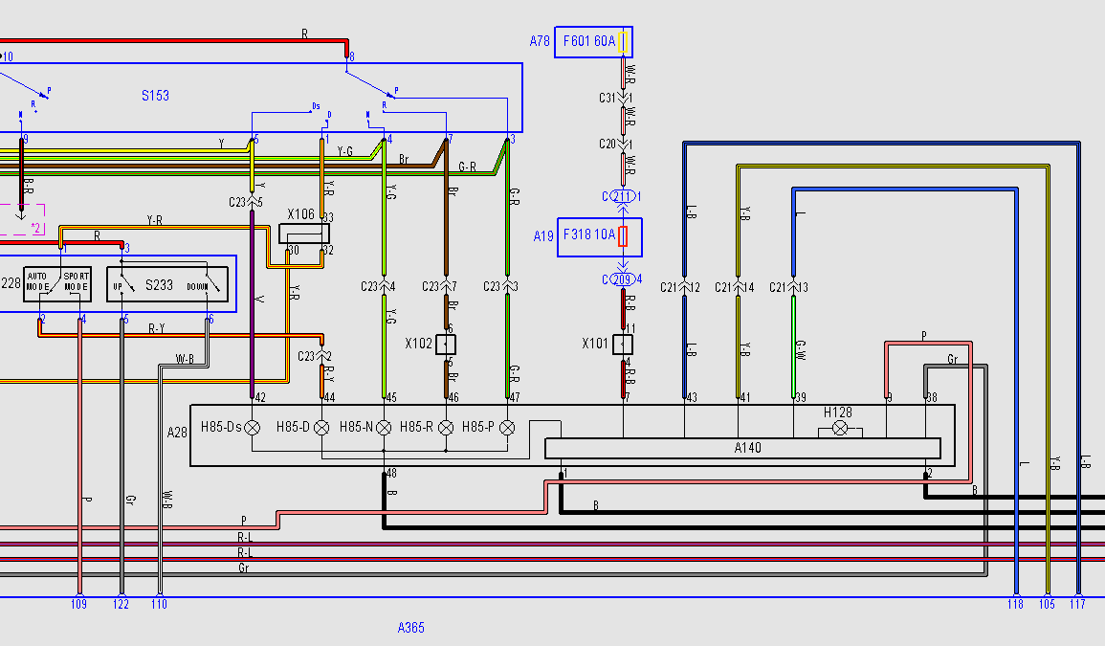Select the S153 selector switch label
Image resolution: width=1105 pixels, height=646 pixels.
[155, 96]
